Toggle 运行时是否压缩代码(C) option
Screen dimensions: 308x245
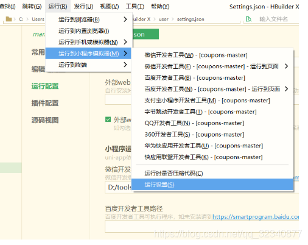point(212,173)
